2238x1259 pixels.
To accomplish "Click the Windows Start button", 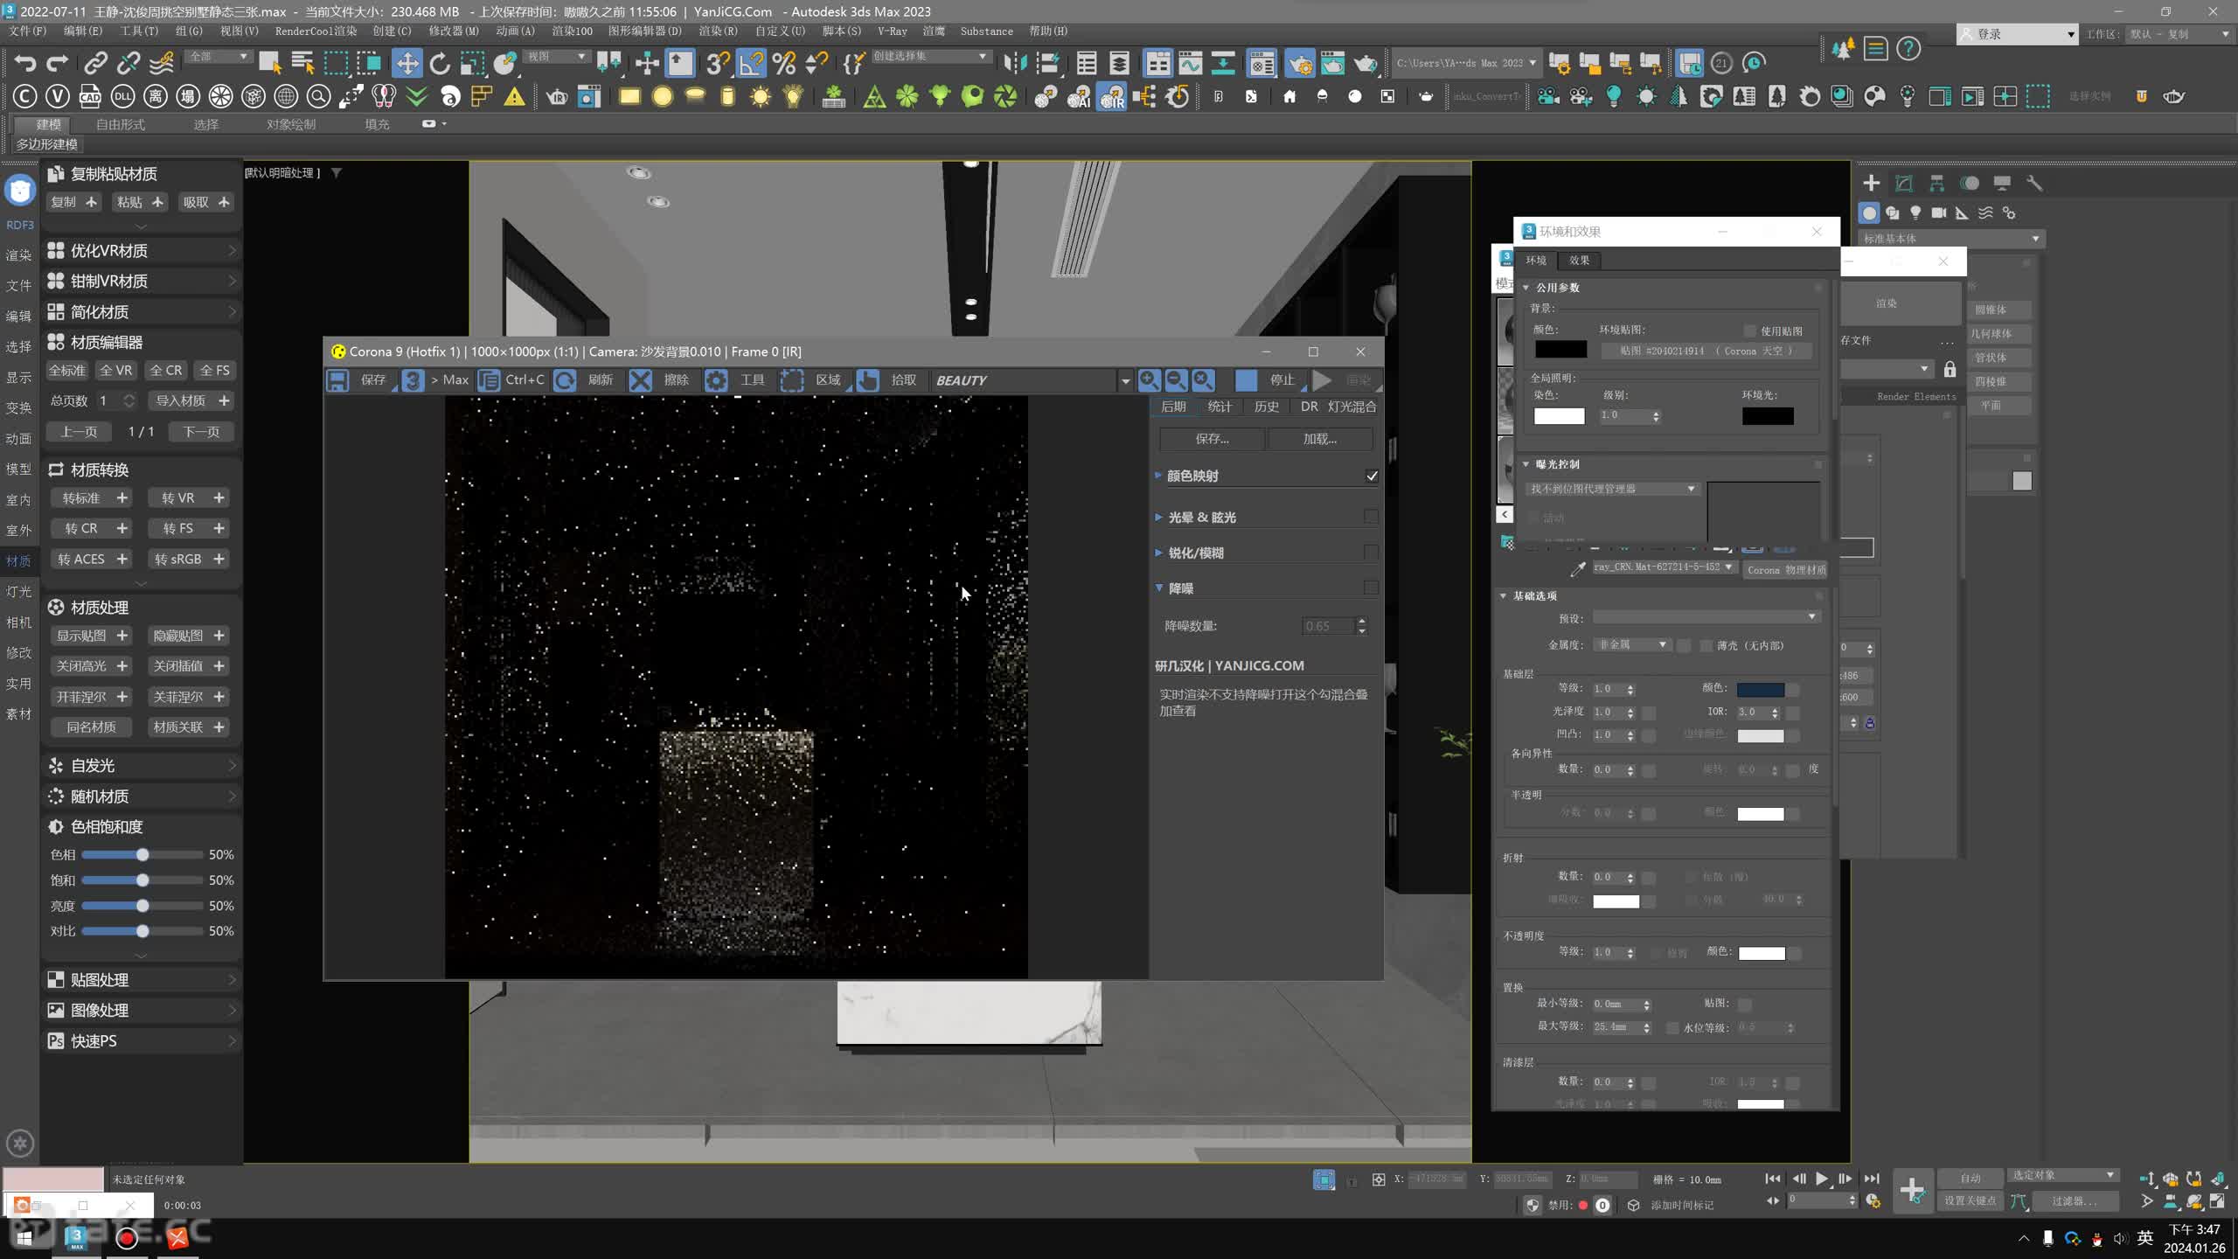I will click(x=24, y=1238).
